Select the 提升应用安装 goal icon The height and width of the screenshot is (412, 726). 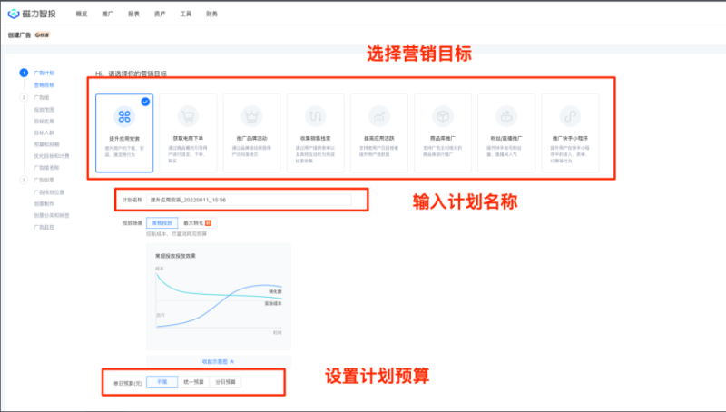coord(124,116)
